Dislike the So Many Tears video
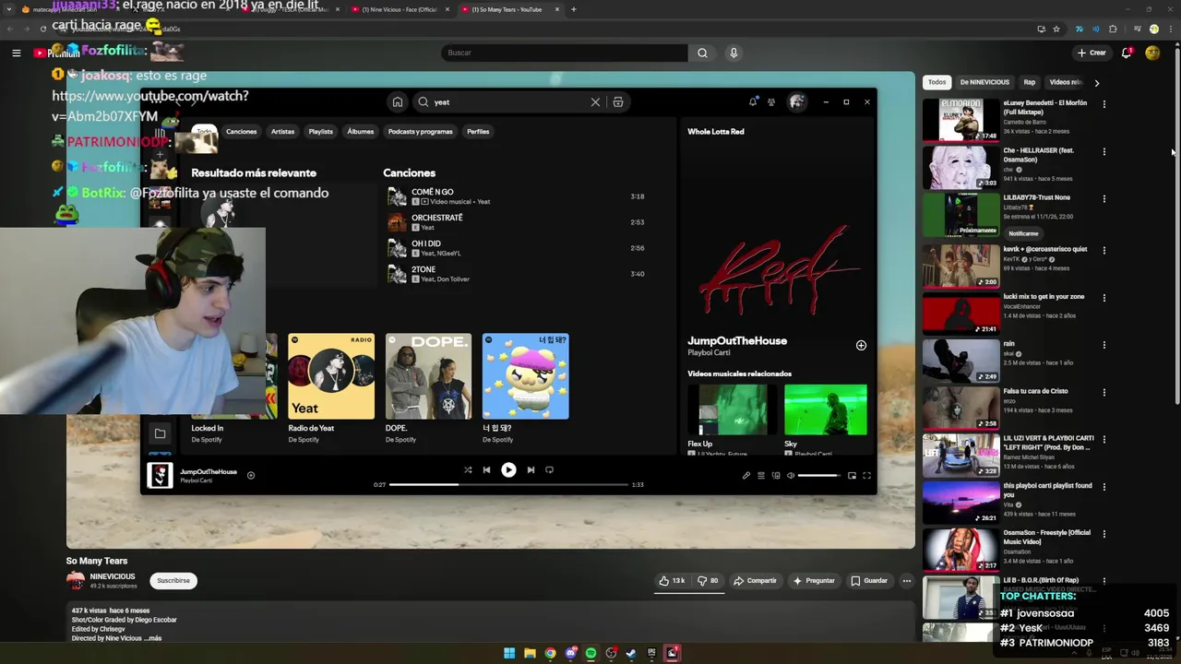Screen dimensions: 1181x664 (x=708, y=581)
